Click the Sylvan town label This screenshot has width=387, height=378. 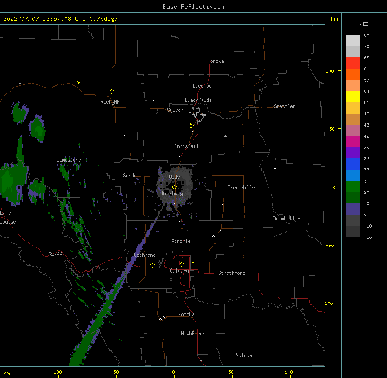(x=175, y=110)
